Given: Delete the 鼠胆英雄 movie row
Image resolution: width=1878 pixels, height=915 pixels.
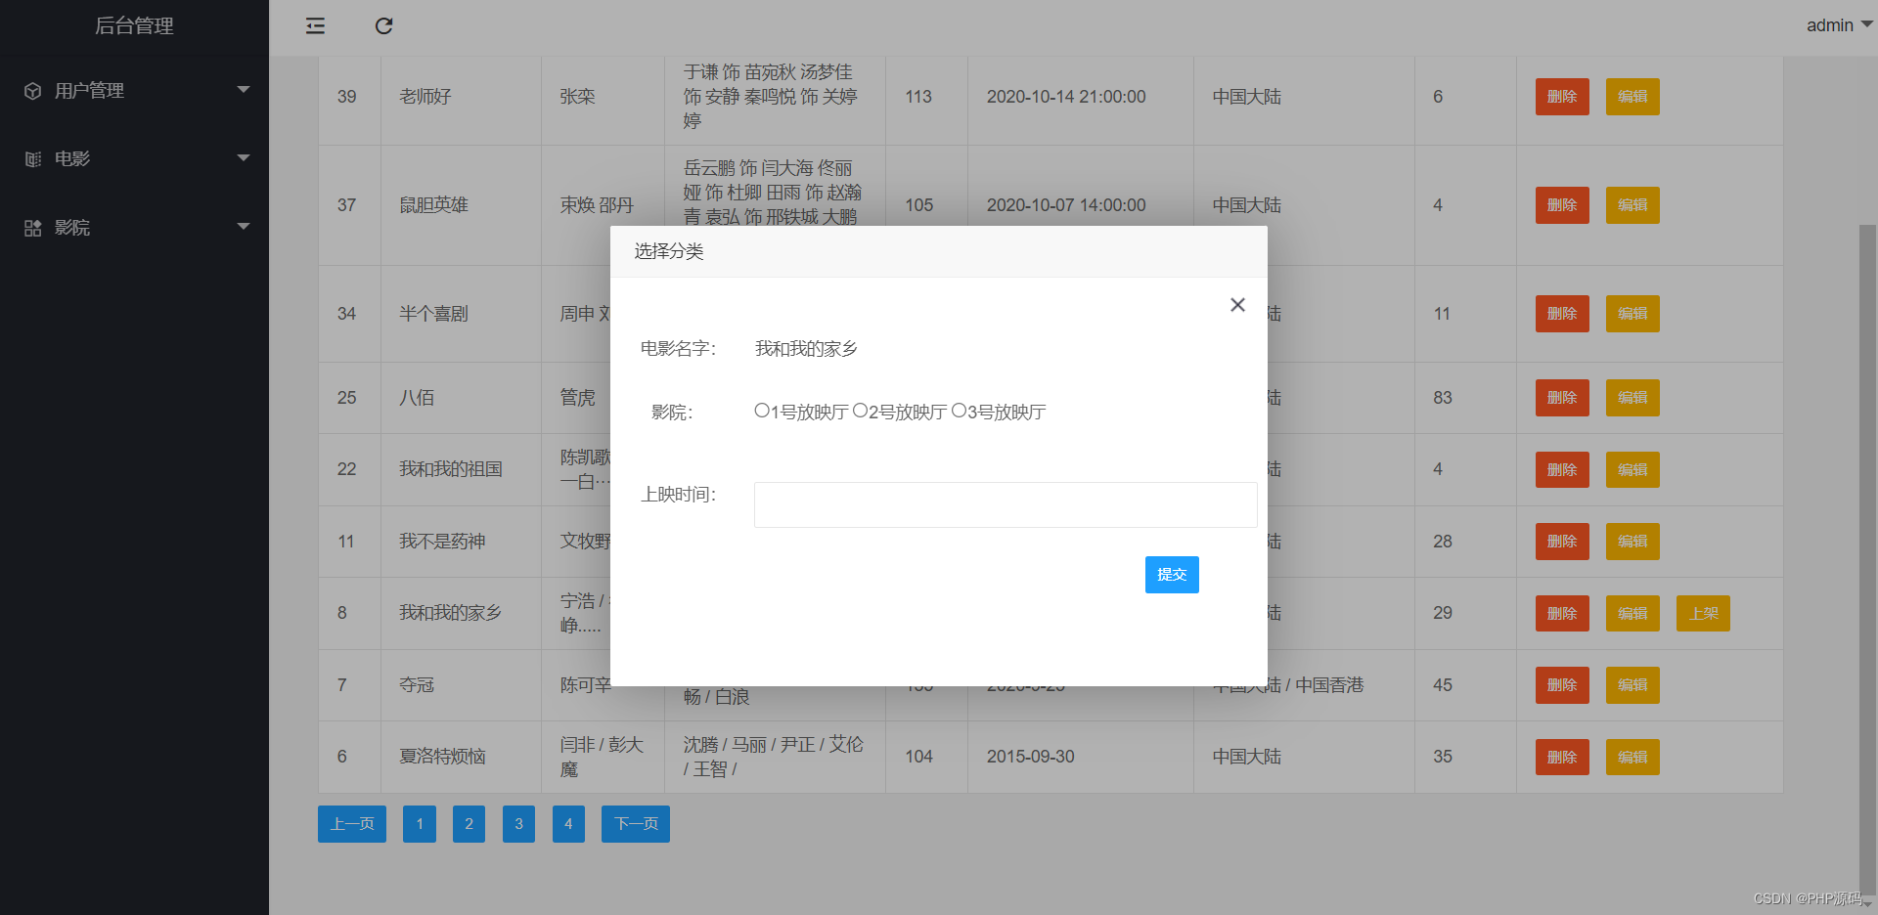Looking at the screenshot, I should [1562, 205].
